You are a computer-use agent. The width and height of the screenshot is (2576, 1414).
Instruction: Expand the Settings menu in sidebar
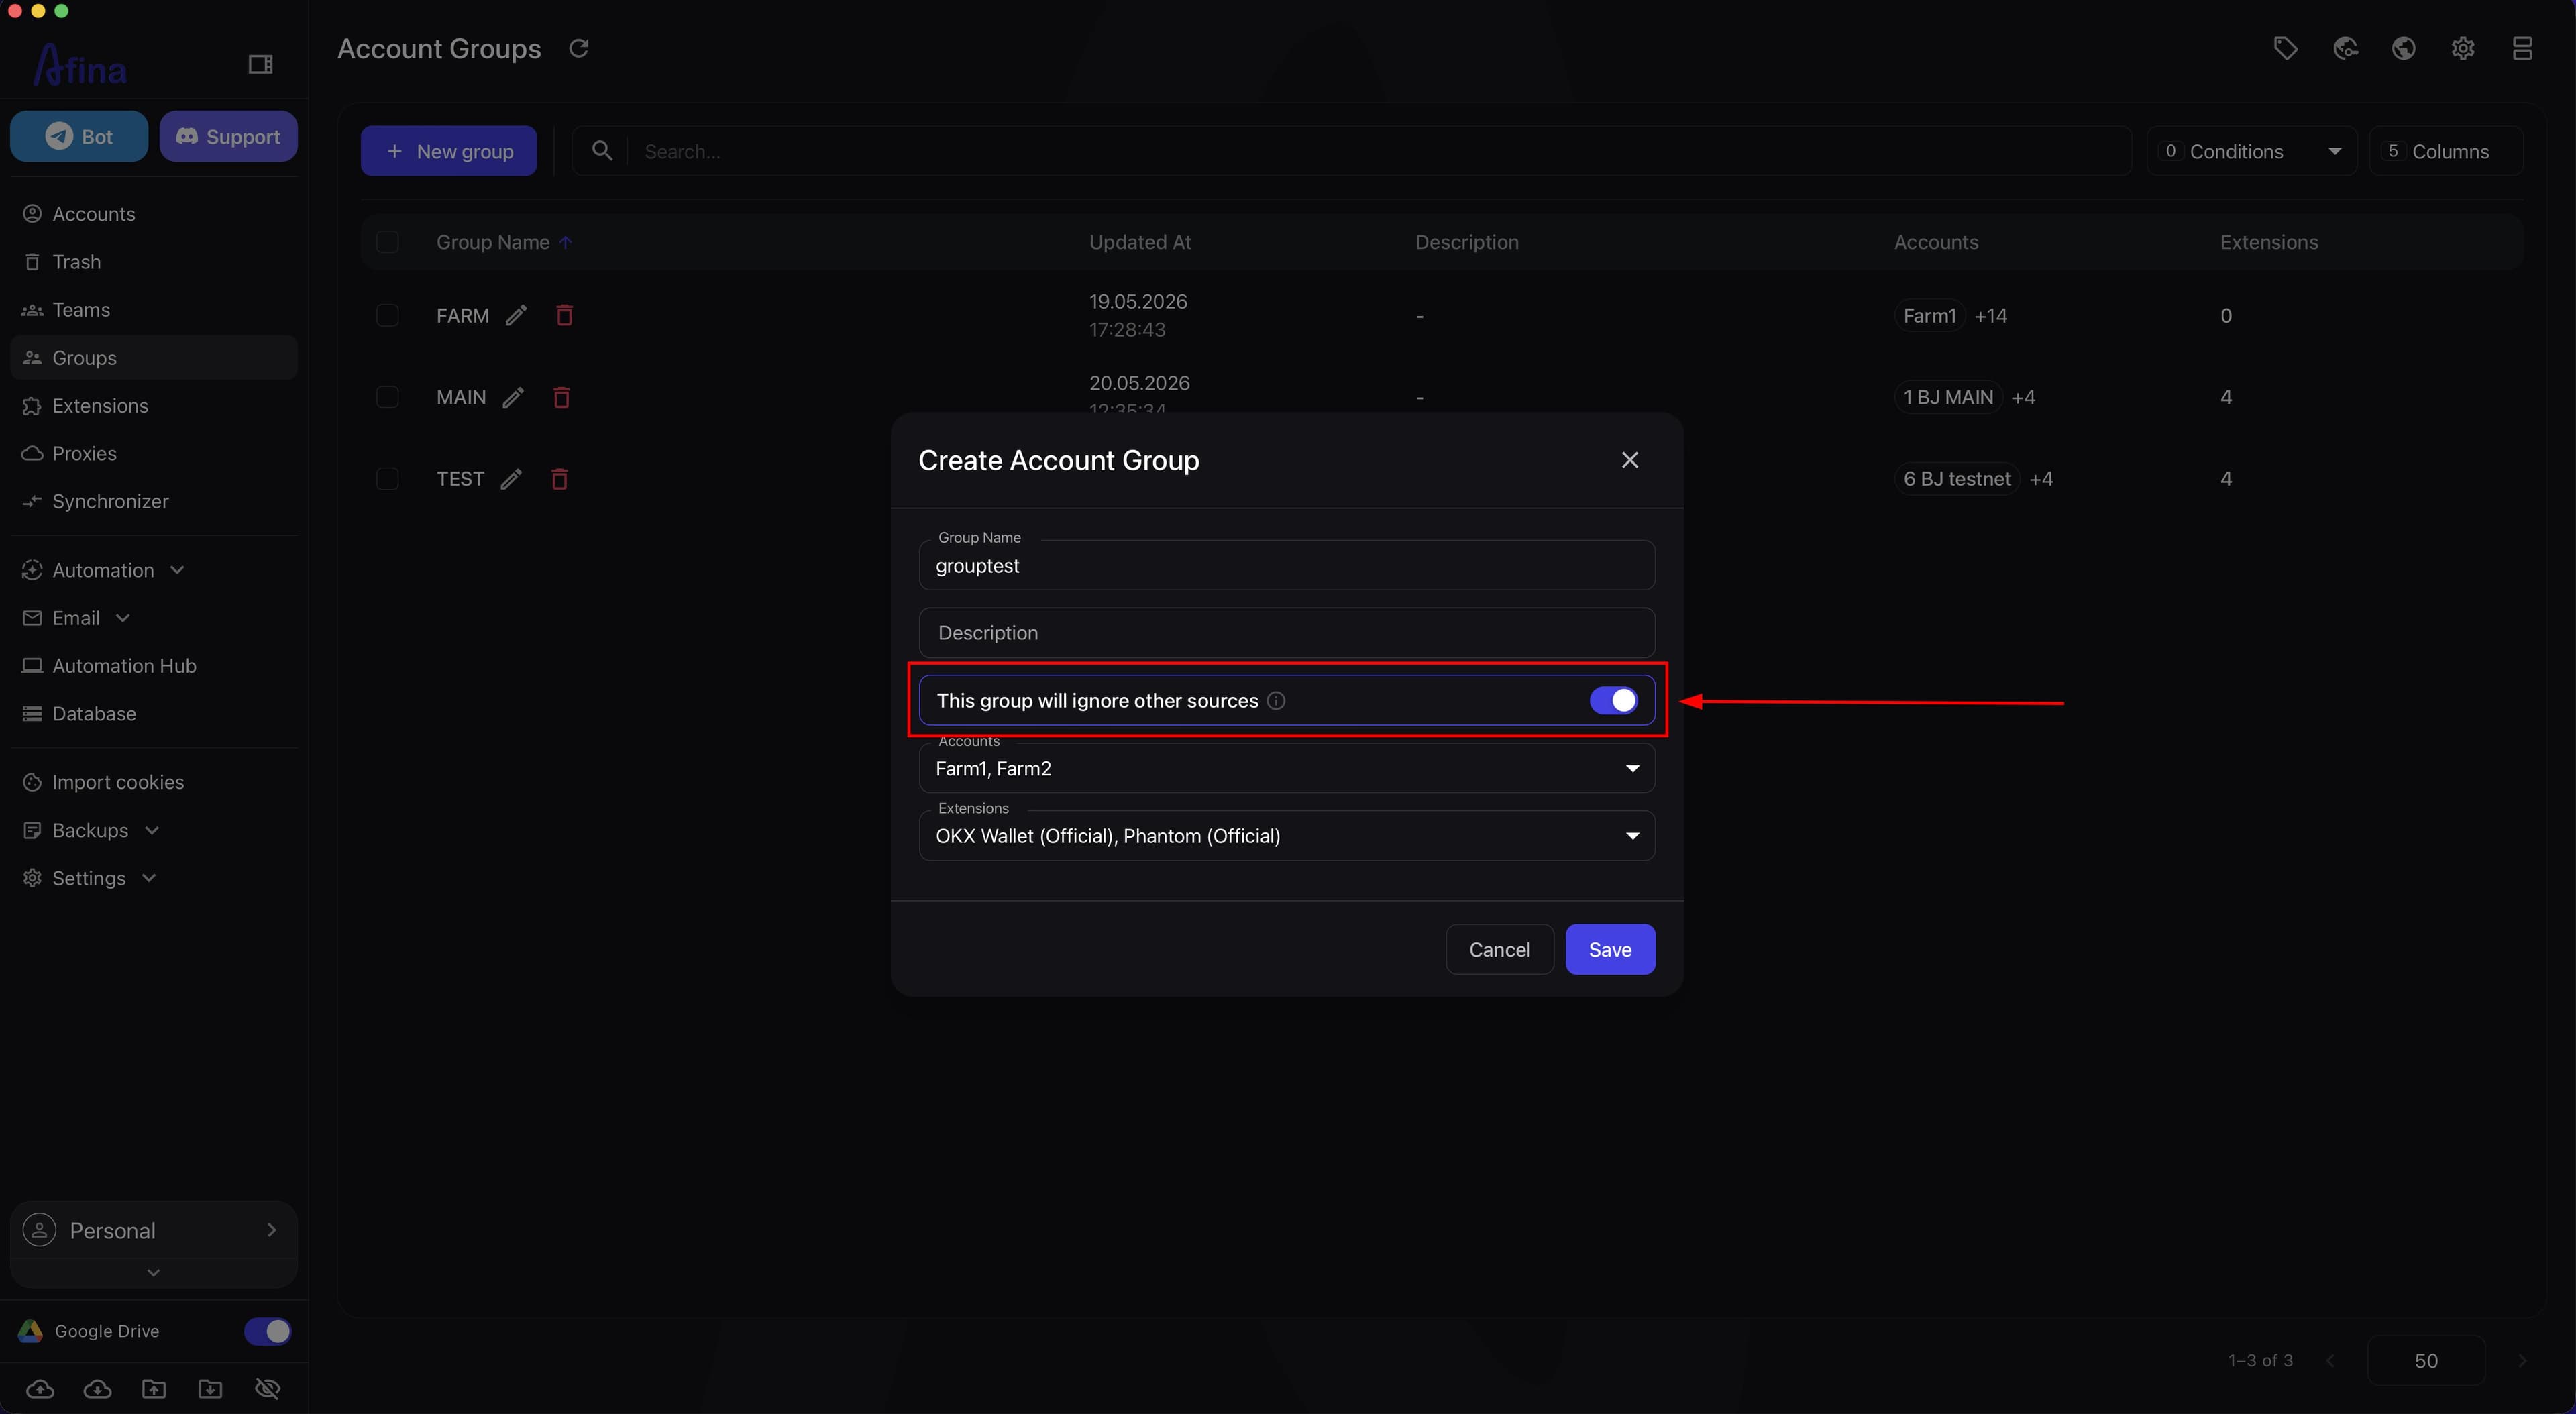pos(89,878)
